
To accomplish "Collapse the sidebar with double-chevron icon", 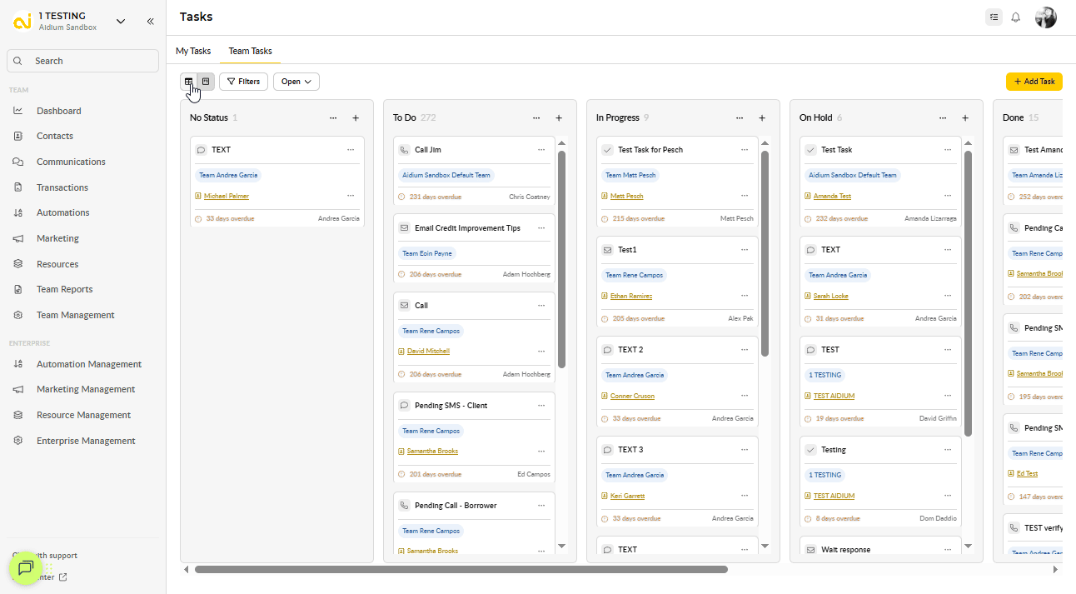I will pyautogui.click(x=151, y=22).
